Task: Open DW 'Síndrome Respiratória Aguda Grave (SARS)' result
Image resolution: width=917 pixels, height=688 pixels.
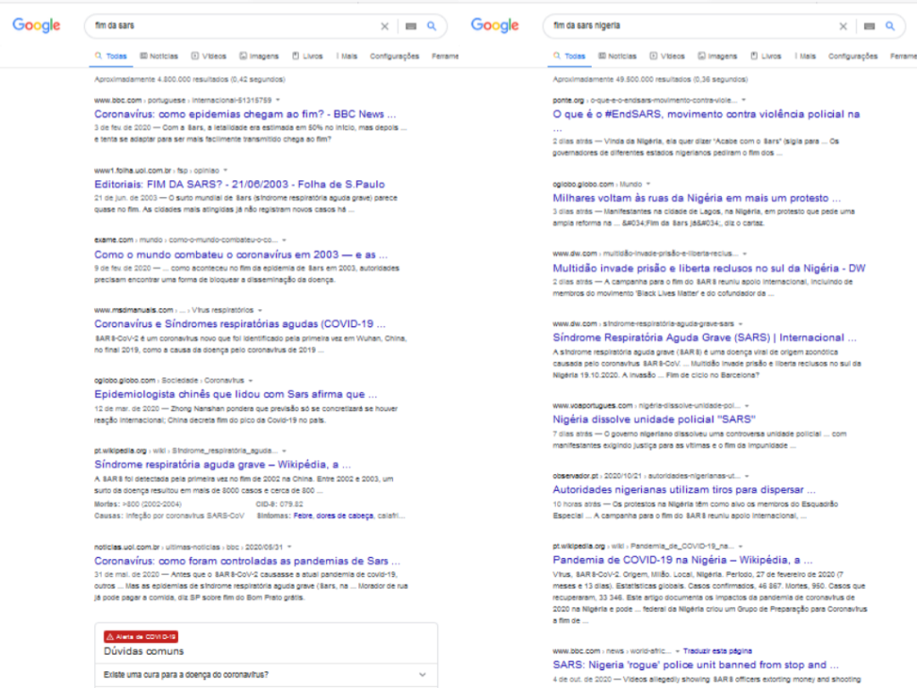Action: tap(705, 338)
